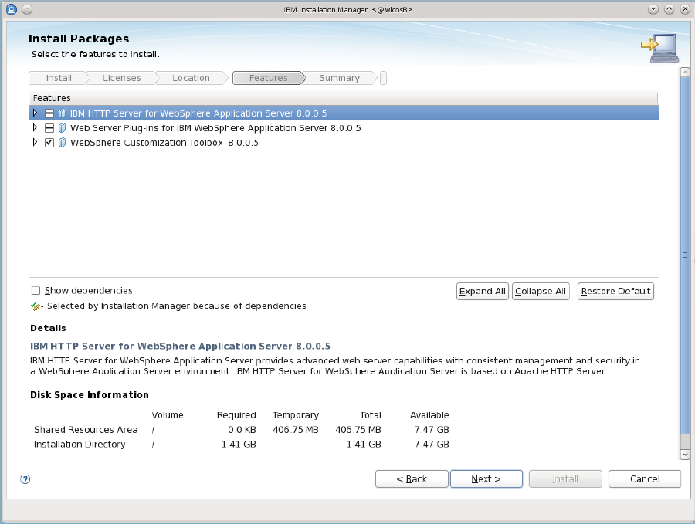Maximize the Installation Manager window

(x=669, y=9)
